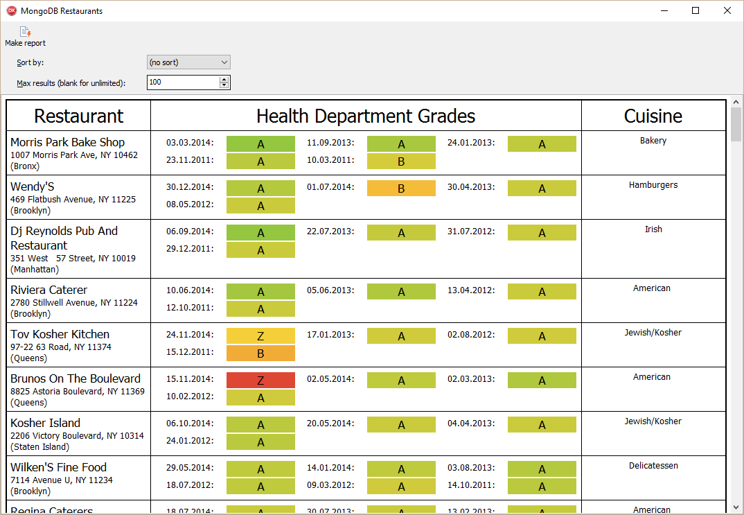Viewport: 744px width, 515px height.
Task: Maximize the MongoDB Restaurants window
Action: tap(696, 10)
